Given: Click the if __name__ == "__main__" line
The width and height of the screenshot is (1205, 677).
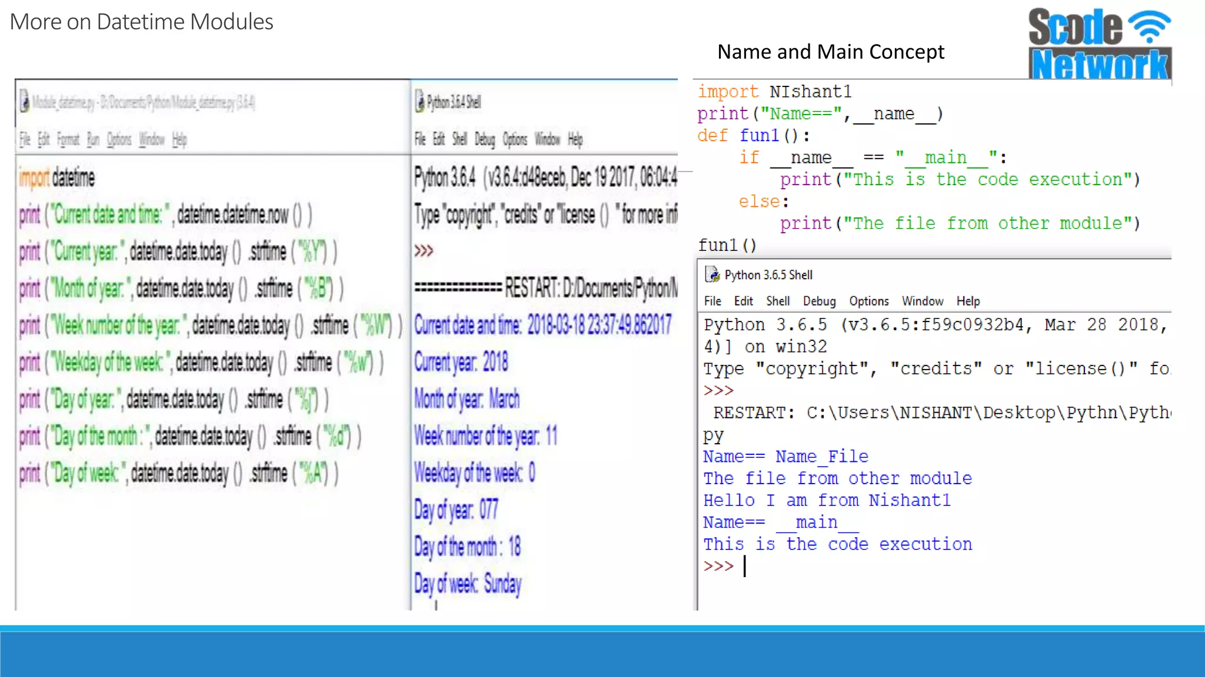Looking at the screenshot, I should 873,157.
